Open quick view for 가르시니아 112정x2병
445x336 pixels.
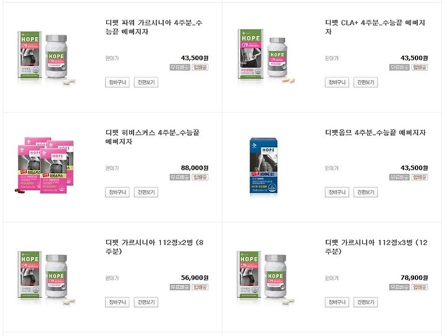click(146, 302)
